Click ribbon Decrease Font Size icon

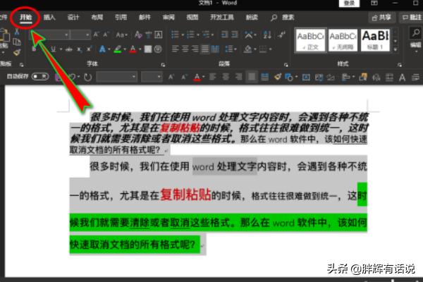pyautogui.click(x=106, y=35)
